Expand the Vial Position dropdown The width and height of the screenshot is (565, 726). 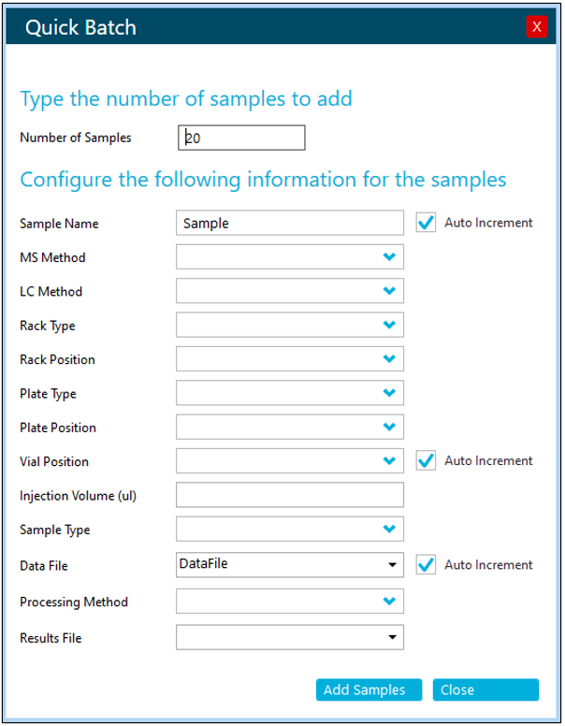point(389,461)
